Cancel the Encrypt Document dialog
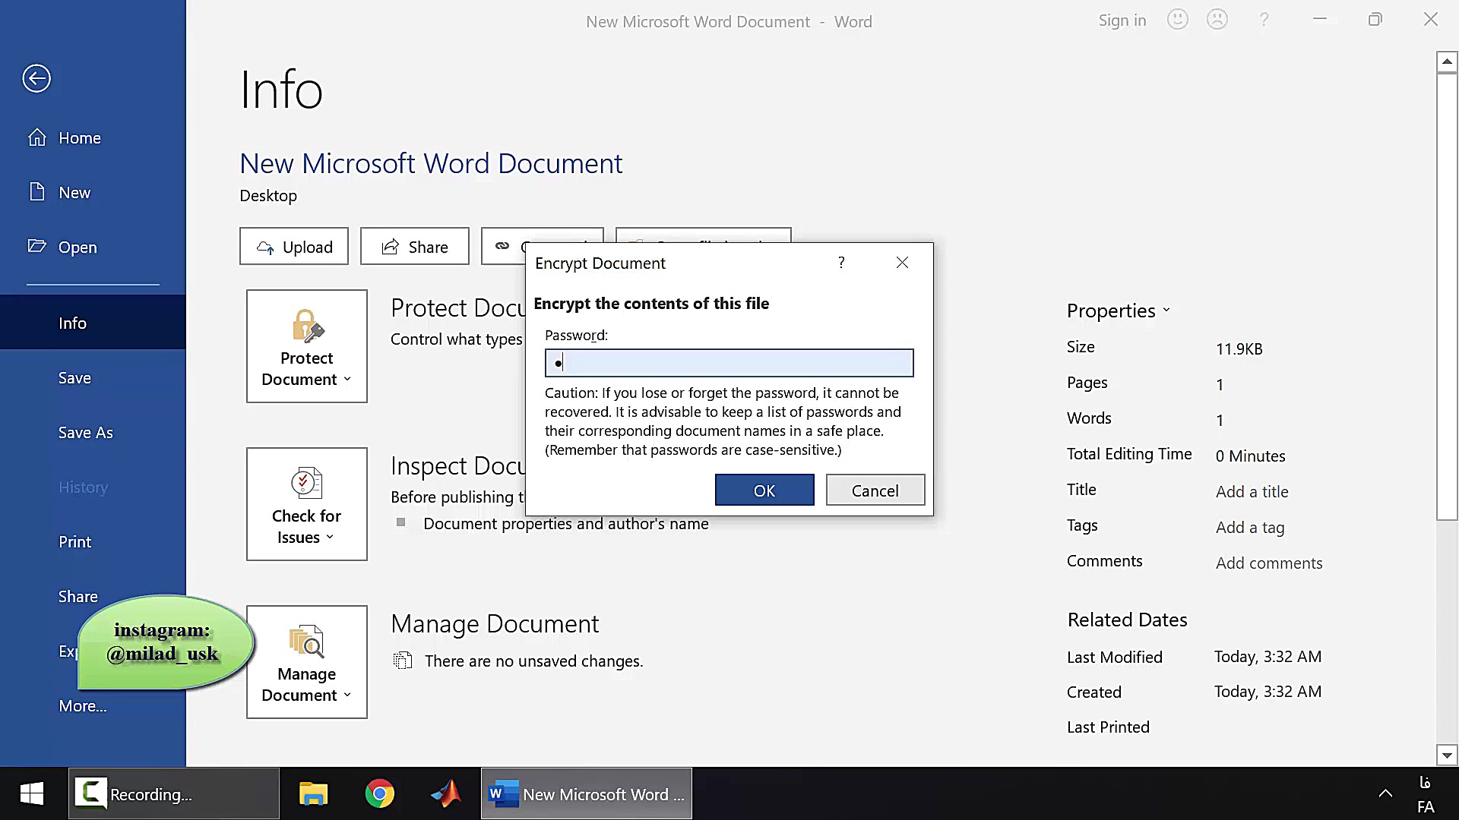The width and height of the screenshot is (1459, 820). [875, 490]
